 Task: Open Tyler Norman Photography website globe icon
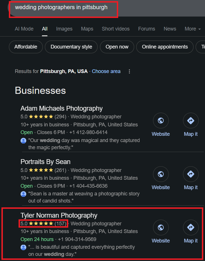tap(161, 227)
